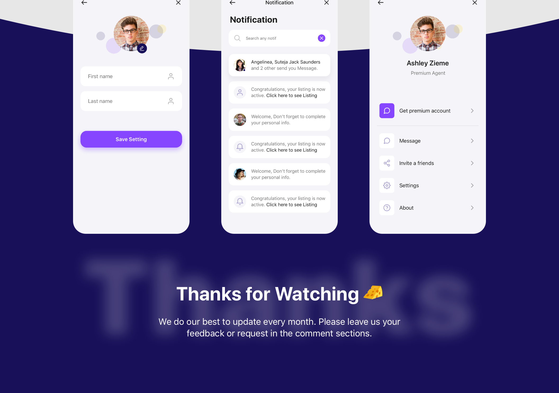This screenshot has width=559, height=393.
Task: Expand the Get premium account menu item
Action: point(472,110)
